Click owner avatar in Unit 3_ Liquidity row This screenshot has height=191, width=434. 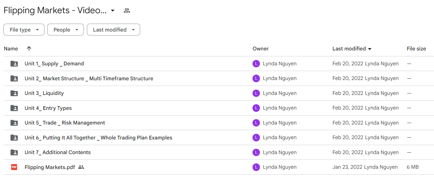tap(256, 93)
